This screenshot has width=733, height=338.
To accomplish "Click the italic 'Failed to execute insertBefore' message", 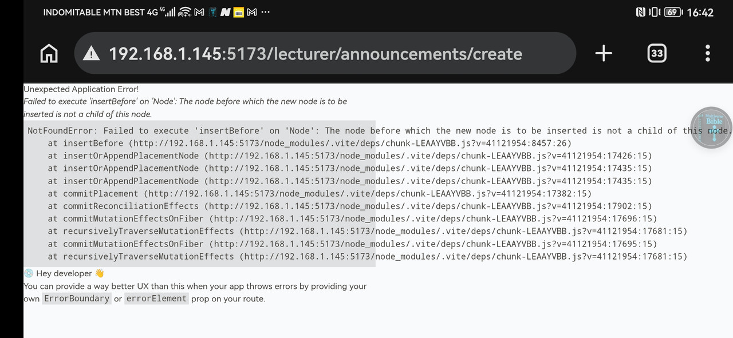I will point(185,108).
